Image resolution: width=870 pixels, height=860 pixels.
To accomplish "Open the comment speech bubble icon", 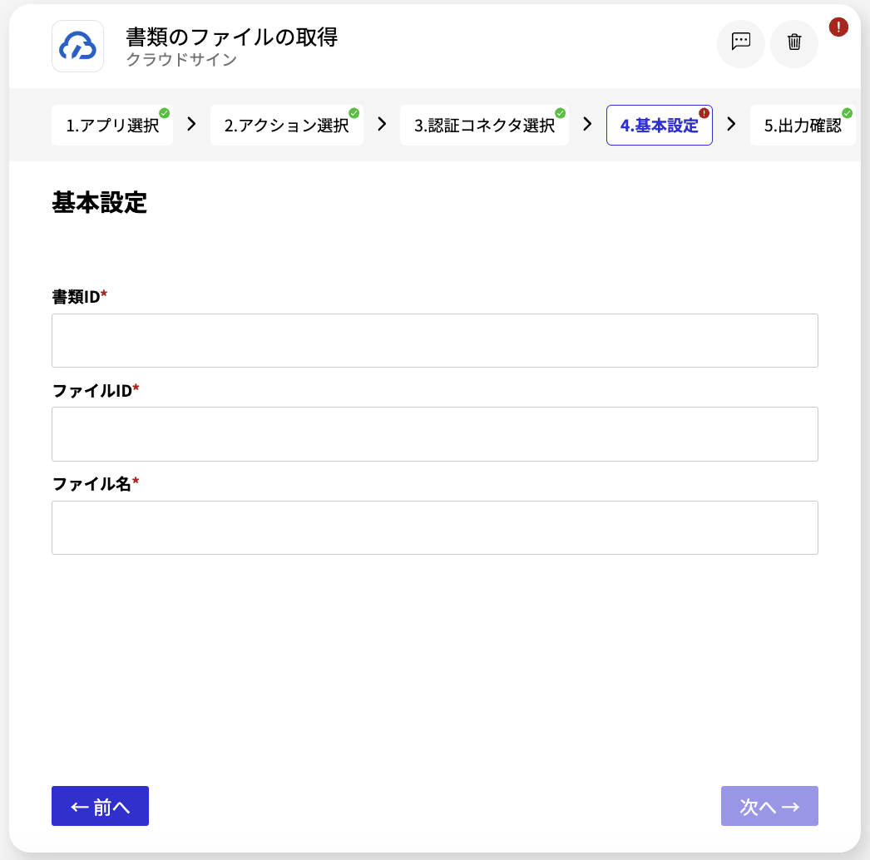I will [x=741, y=43].
